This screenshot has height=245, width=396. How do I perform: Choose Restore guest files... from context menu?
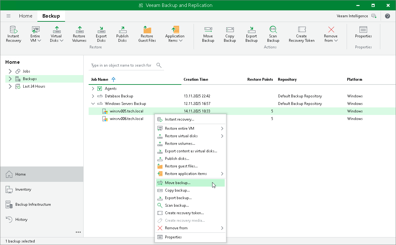click(190, 166)
